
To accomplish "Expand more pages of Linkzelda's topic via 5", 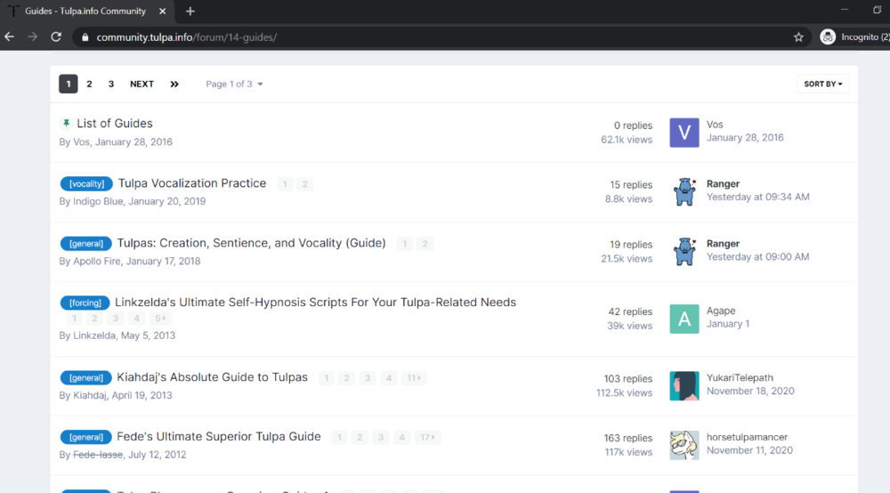I will coord(160,319).
